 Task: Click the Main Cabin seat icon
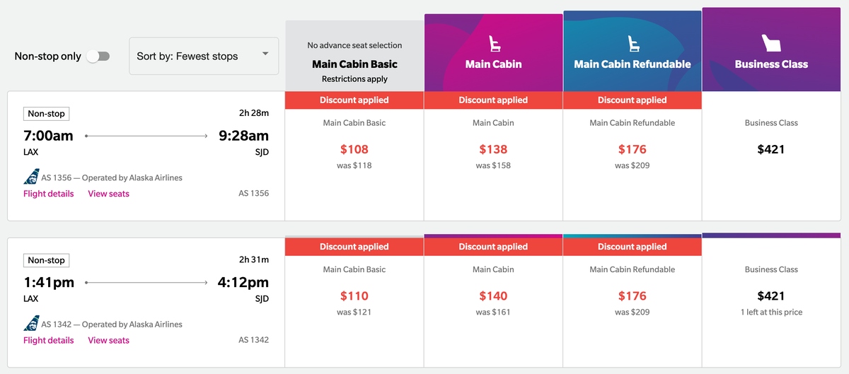(x=493, y=44)
